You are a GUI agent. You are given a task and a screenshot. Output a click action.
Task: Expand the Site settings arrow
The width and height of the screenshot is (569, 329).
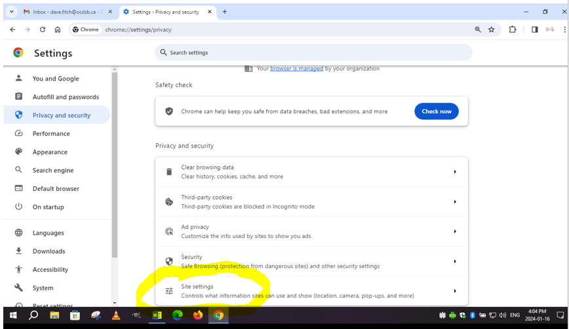(455, 291)
